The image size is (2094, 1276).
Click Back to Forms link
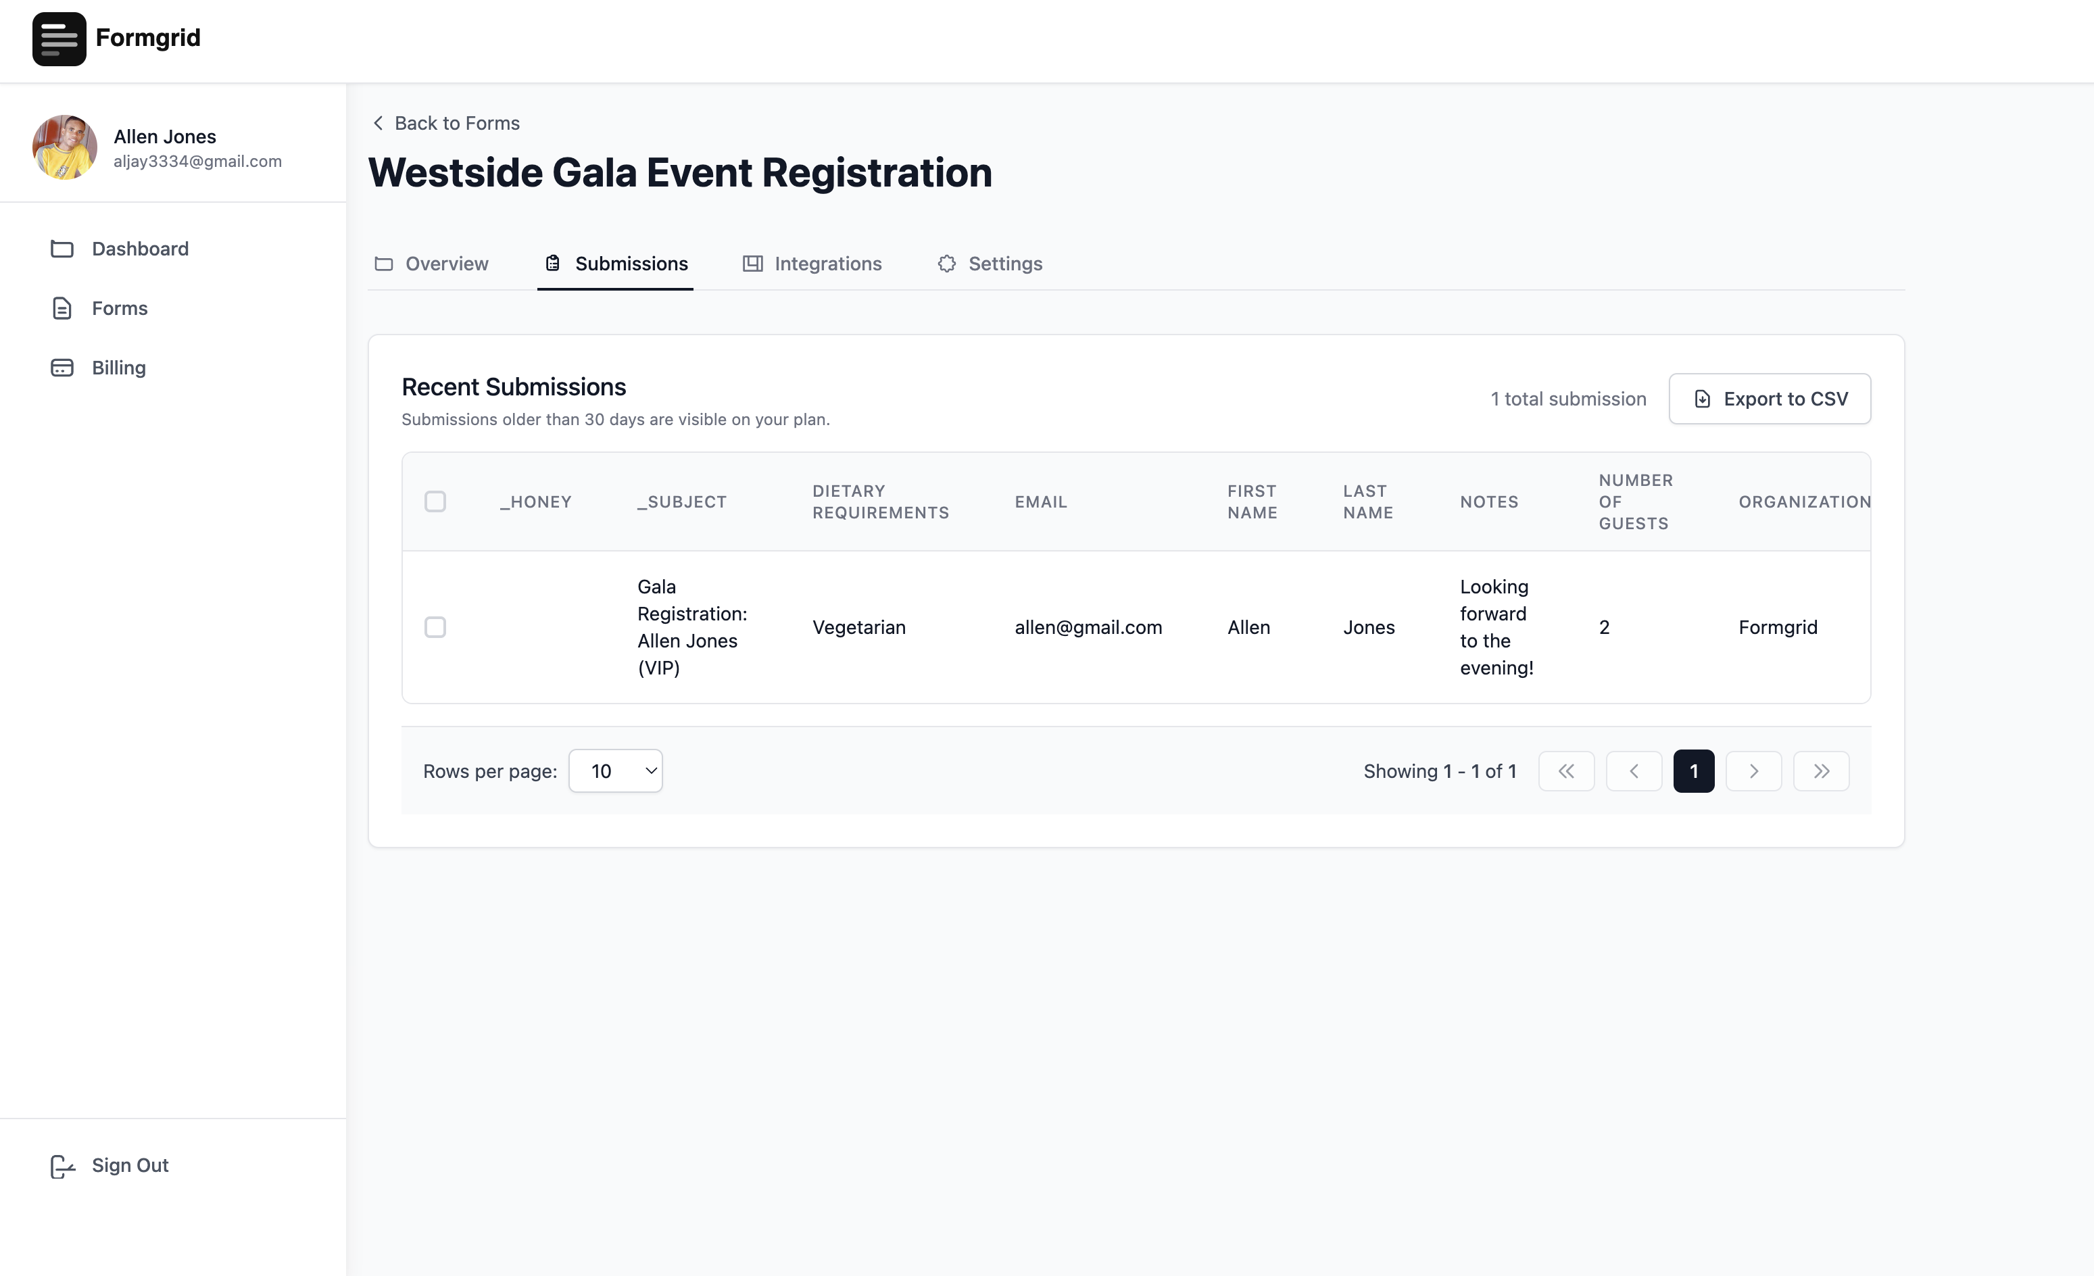point(447,123)
